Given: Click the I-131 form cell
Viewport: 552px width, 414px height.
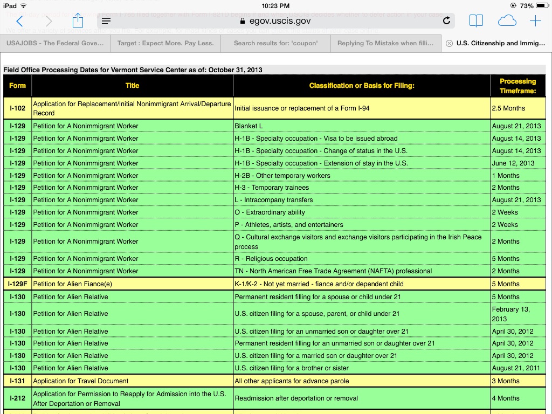Looking at the screenshot, I should pyautogui.click(x=18, y=381).
